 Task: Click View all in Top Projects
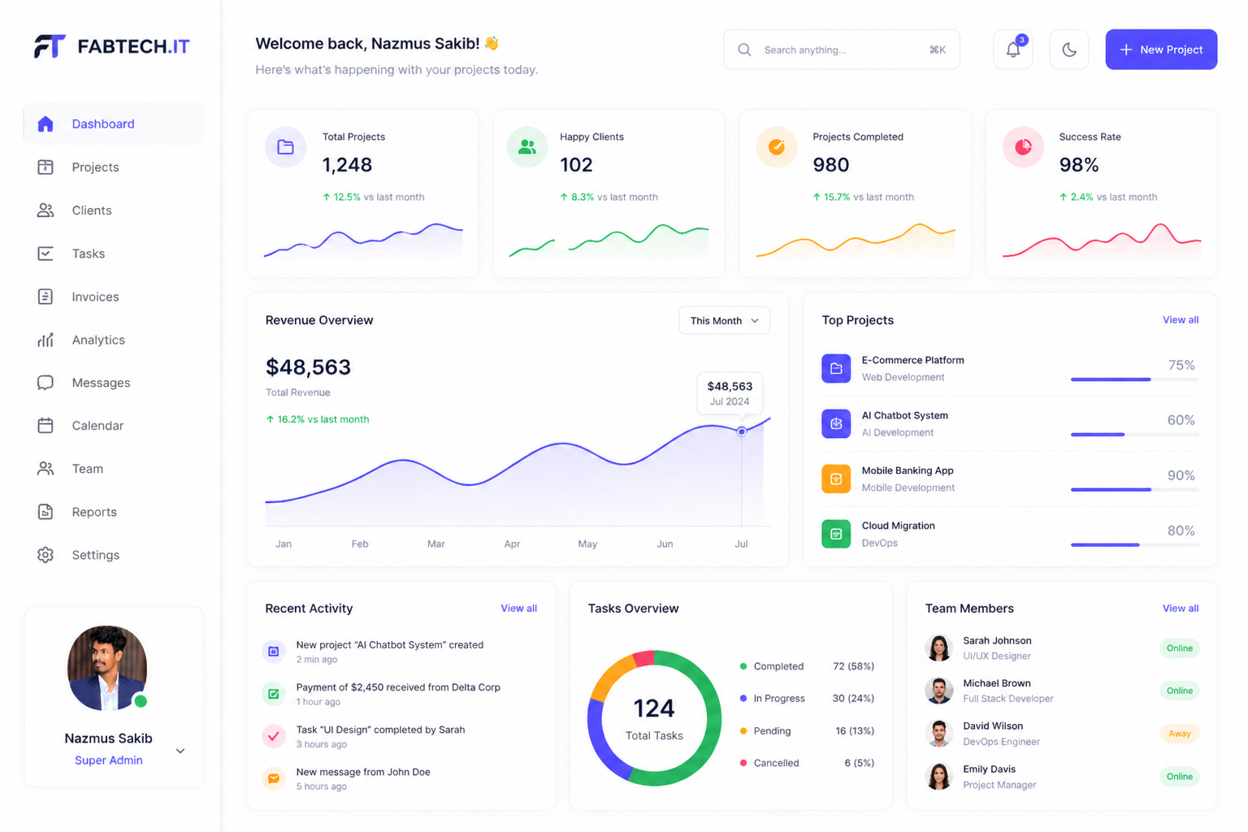pyautogui.click(x=1181, y=320)
